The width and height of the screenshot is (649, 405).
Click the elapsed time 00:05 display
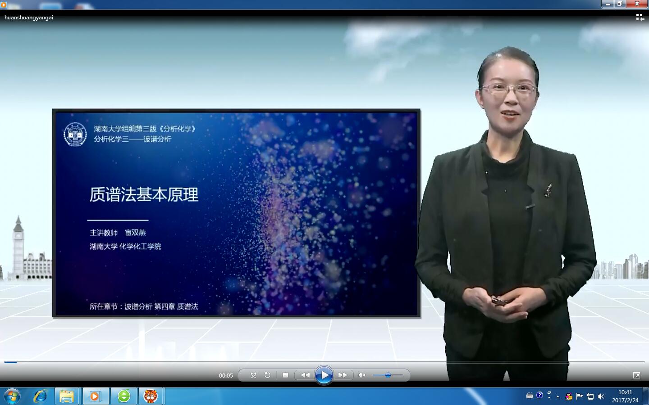(x=226, y=375)
